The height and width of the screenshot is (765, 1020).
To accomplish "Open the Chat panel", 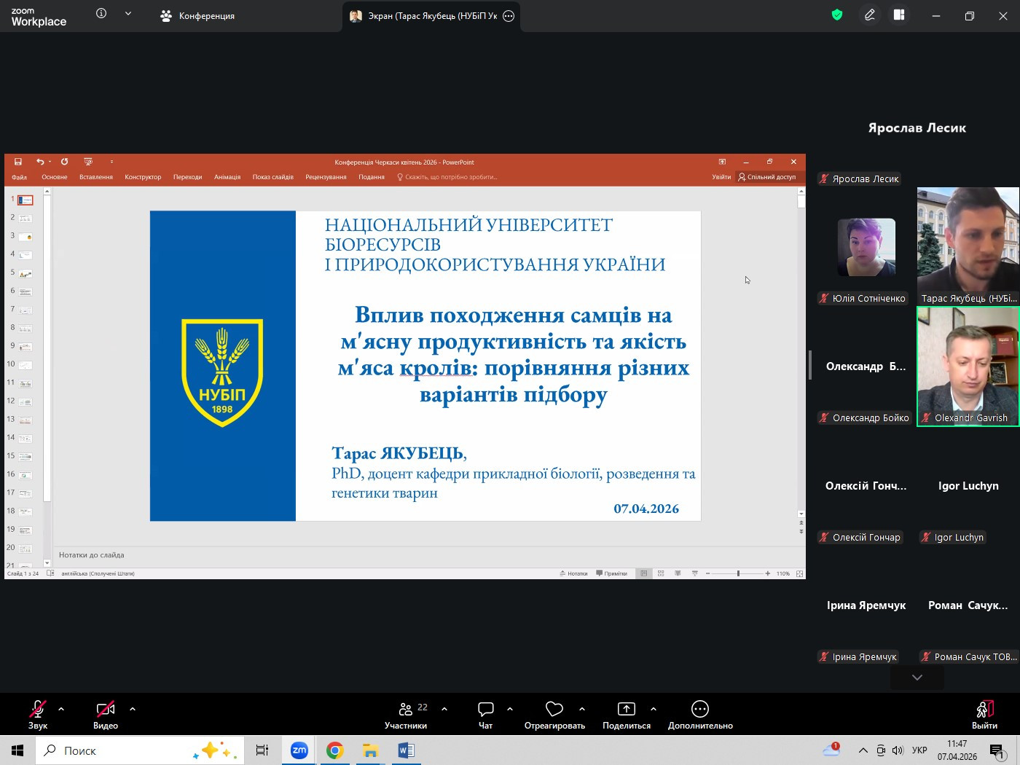I will (485, 714).
